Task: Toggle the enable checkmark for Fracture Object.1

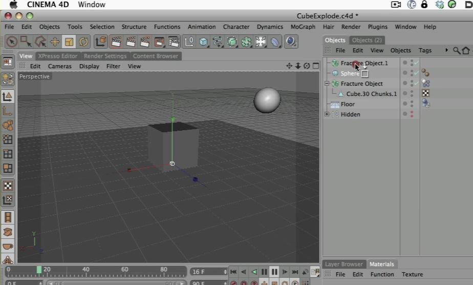Action: pyautogui.click(x=417, y=63)
